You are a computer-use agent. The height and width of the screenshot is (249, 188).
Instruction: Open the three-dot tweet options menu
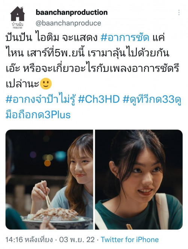(x=179, y=12)
